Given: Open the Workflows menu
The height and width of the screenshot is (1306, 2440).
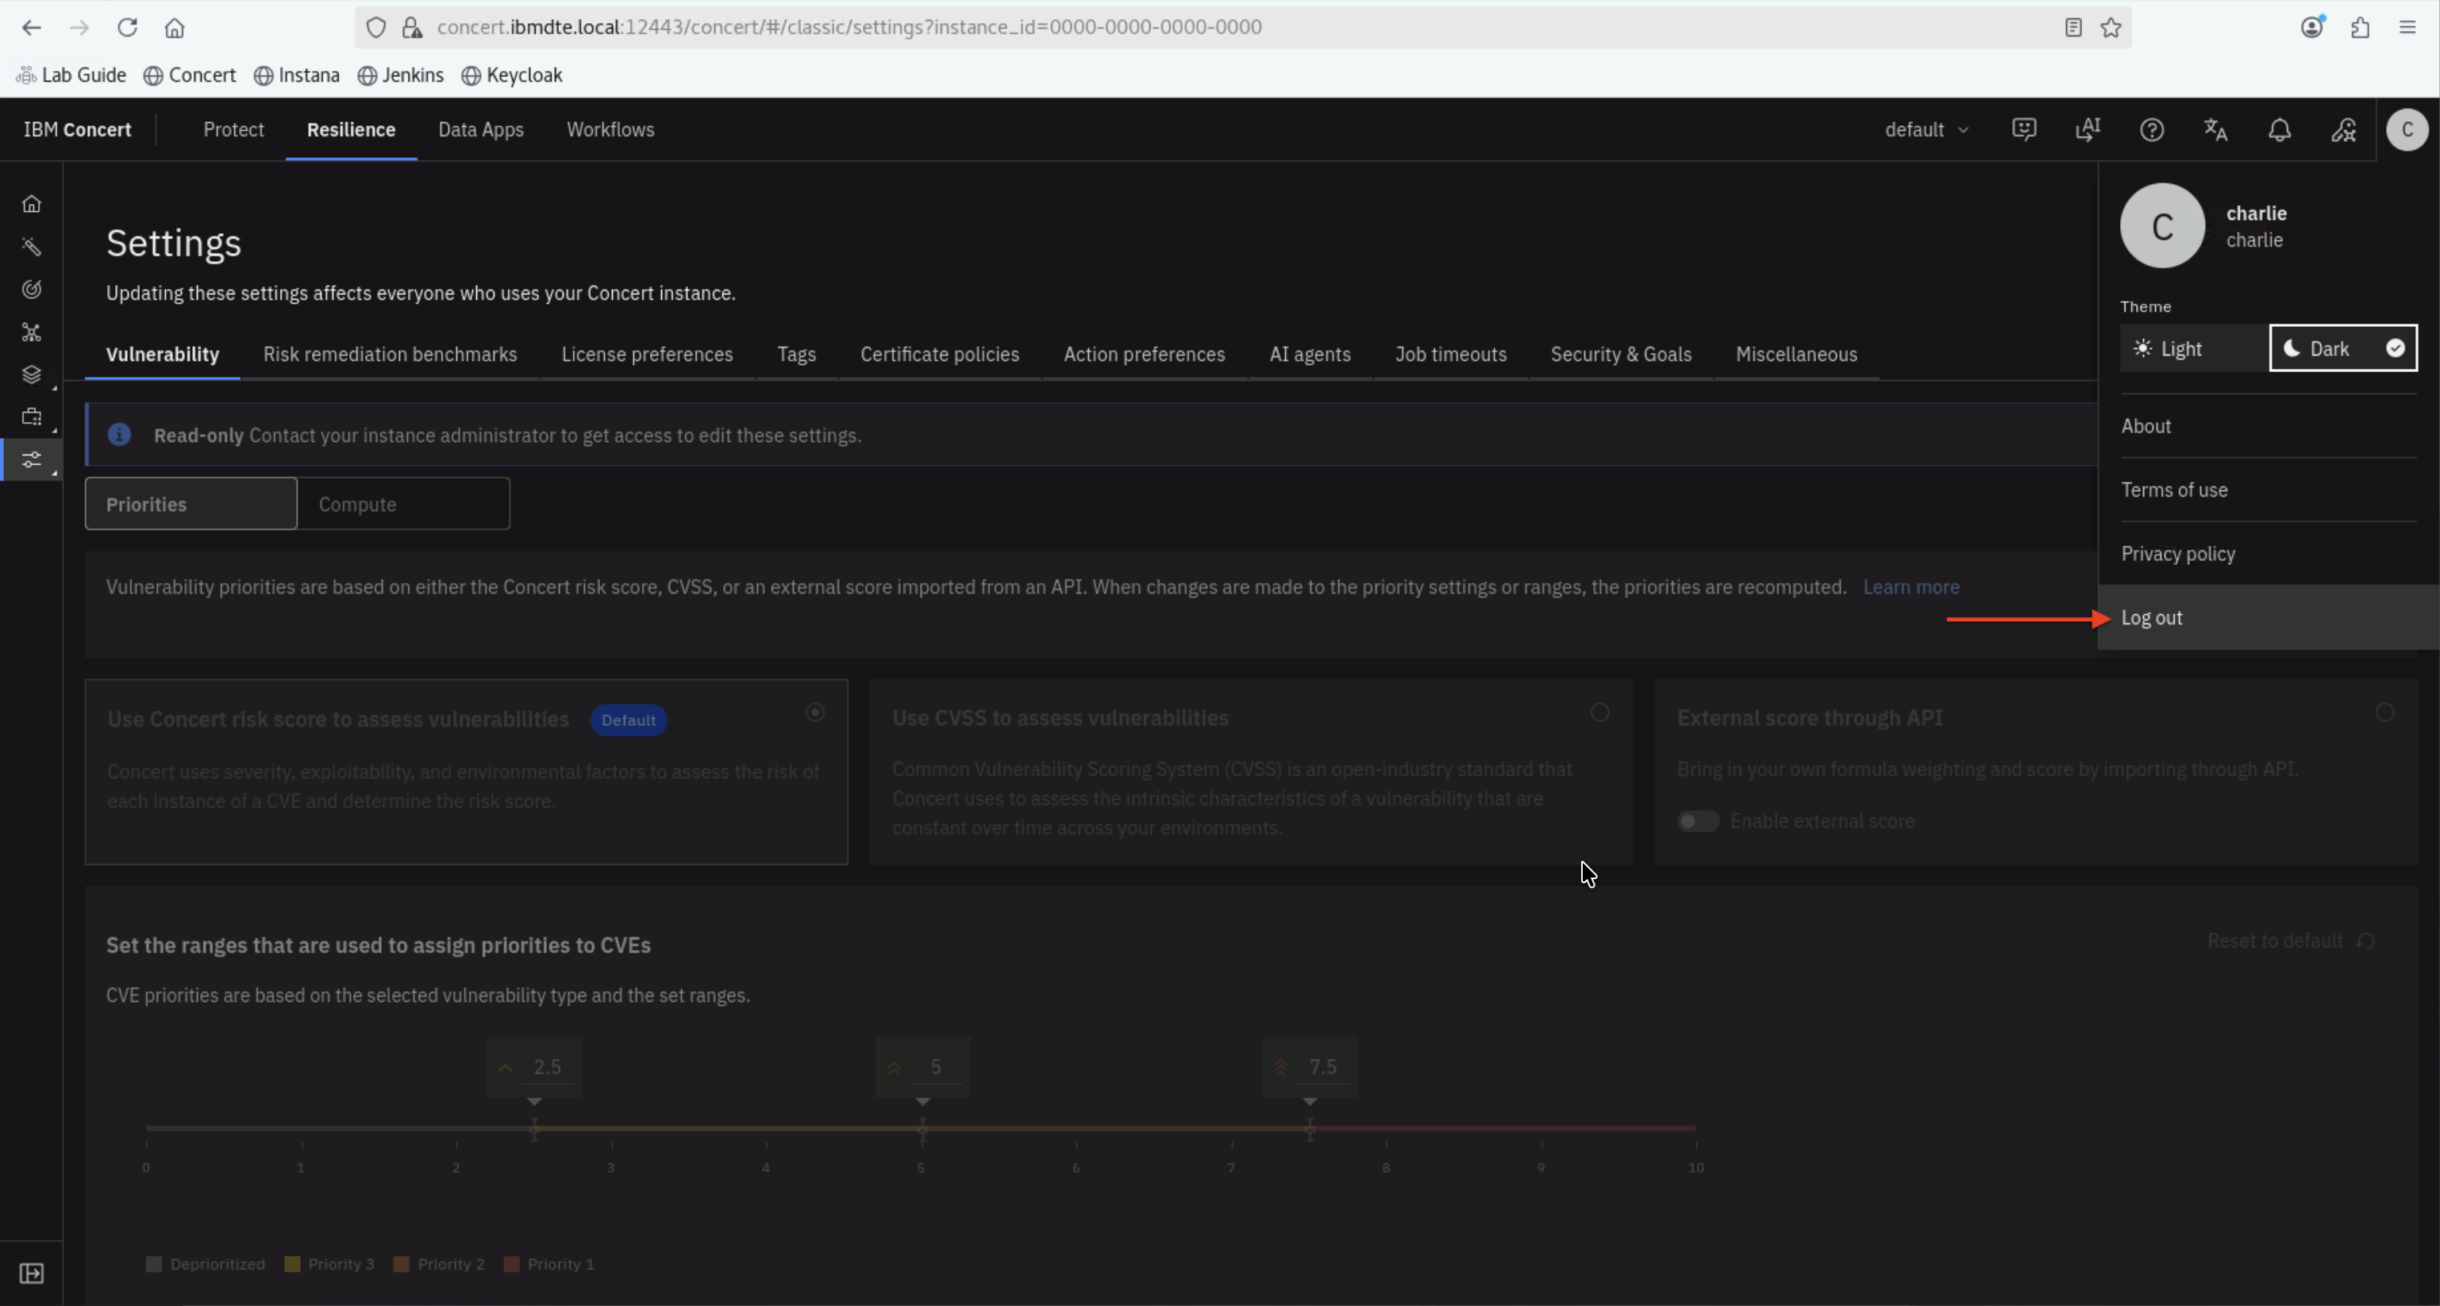Looking at the screenshot, I should click(611, 130).
